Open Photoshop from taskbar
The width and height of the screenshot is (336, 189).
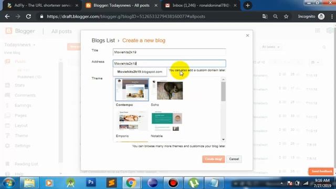point(91,182)
